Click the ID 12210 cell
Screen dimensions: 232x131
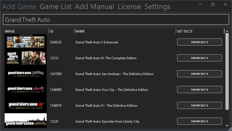(x=54, y=58)
